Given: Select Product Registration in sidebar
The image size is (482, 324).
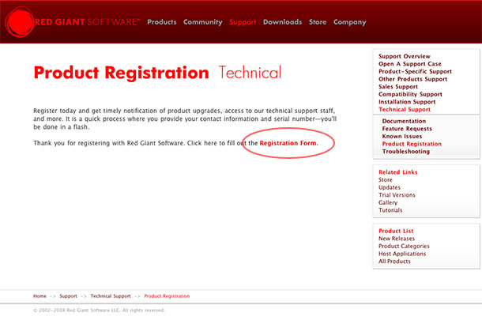Looking at the screenshot, I should coord(412,144).
